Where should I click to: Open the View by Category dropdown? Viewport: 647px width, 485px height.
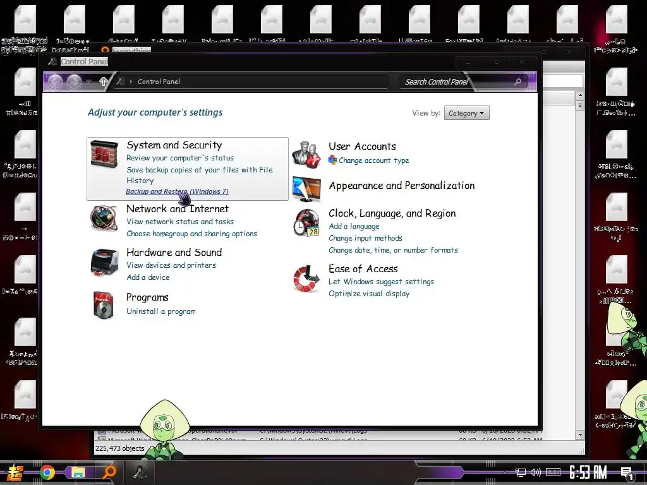tap(467, 113)
